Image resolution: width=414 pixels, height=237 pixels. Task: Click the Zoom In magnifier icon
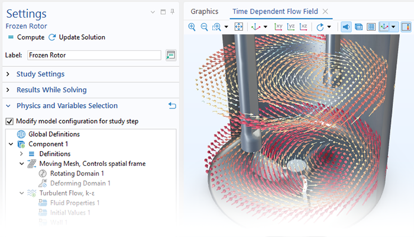pos(192,27)
